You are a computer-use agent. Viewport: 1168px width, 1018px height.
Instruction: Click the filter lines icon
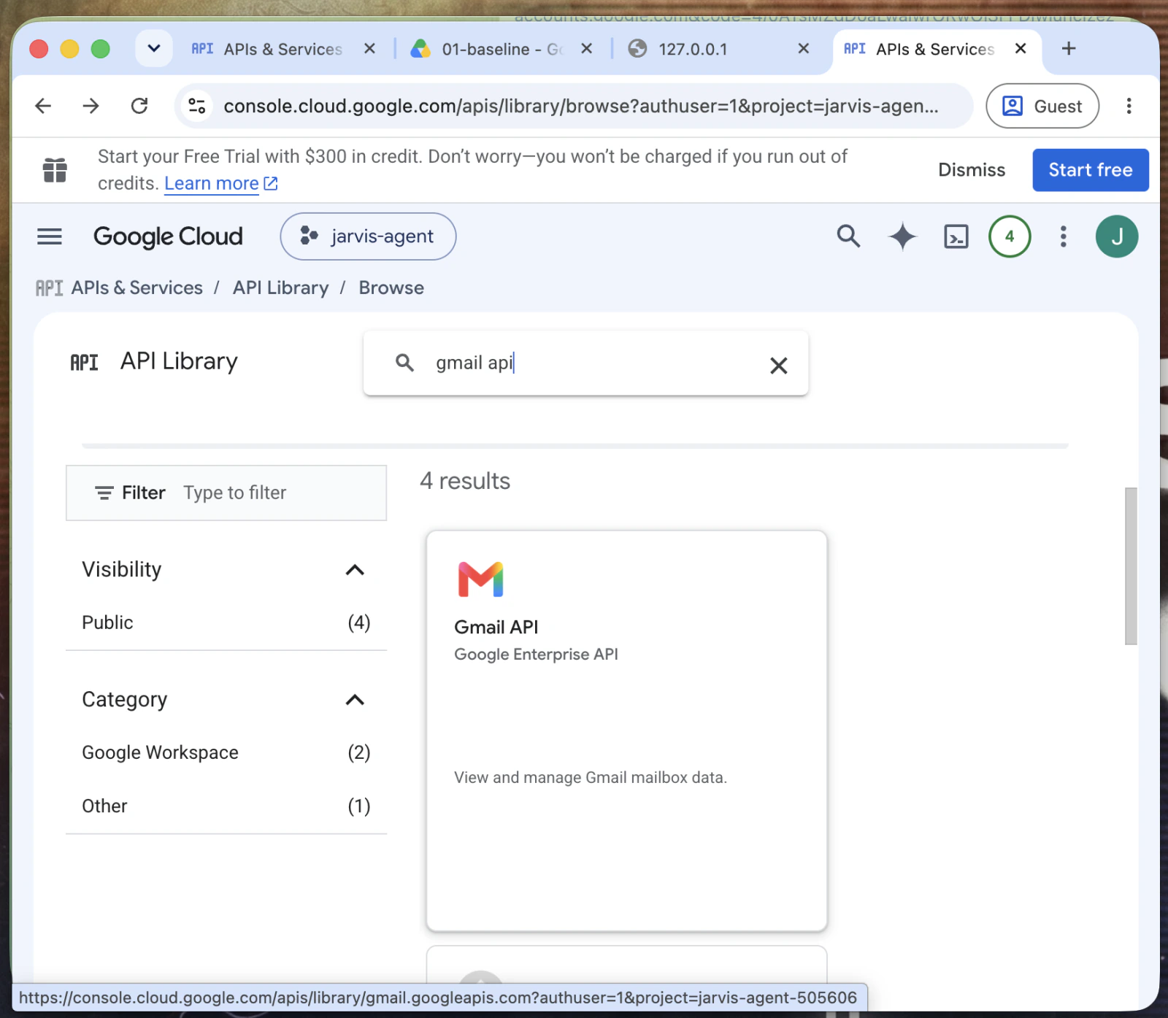point(104,493)
